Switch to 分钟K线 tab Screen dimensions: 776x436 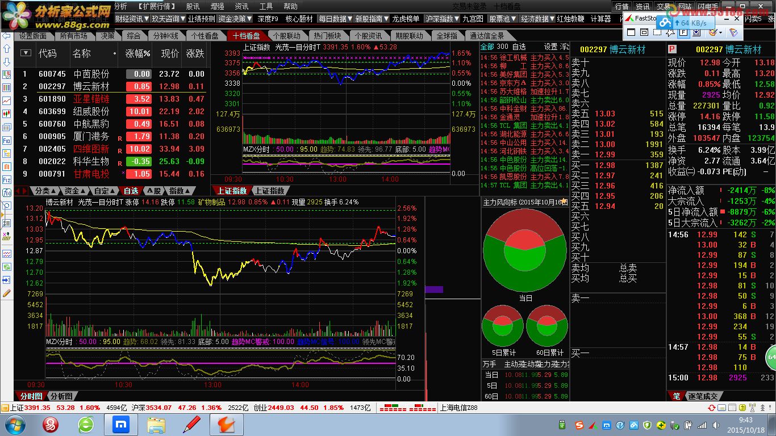[165, 36]
